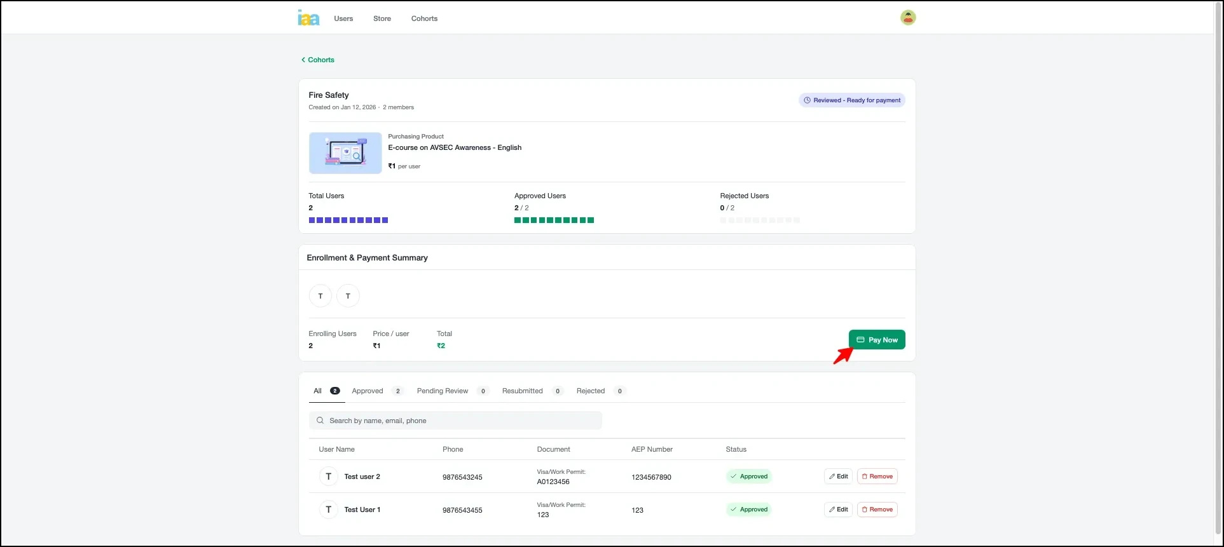Image resolution: width=1224 pixels, height=547 pixels.
Task: Click the IAA logo in header
Action: click(x=308, y=18)
